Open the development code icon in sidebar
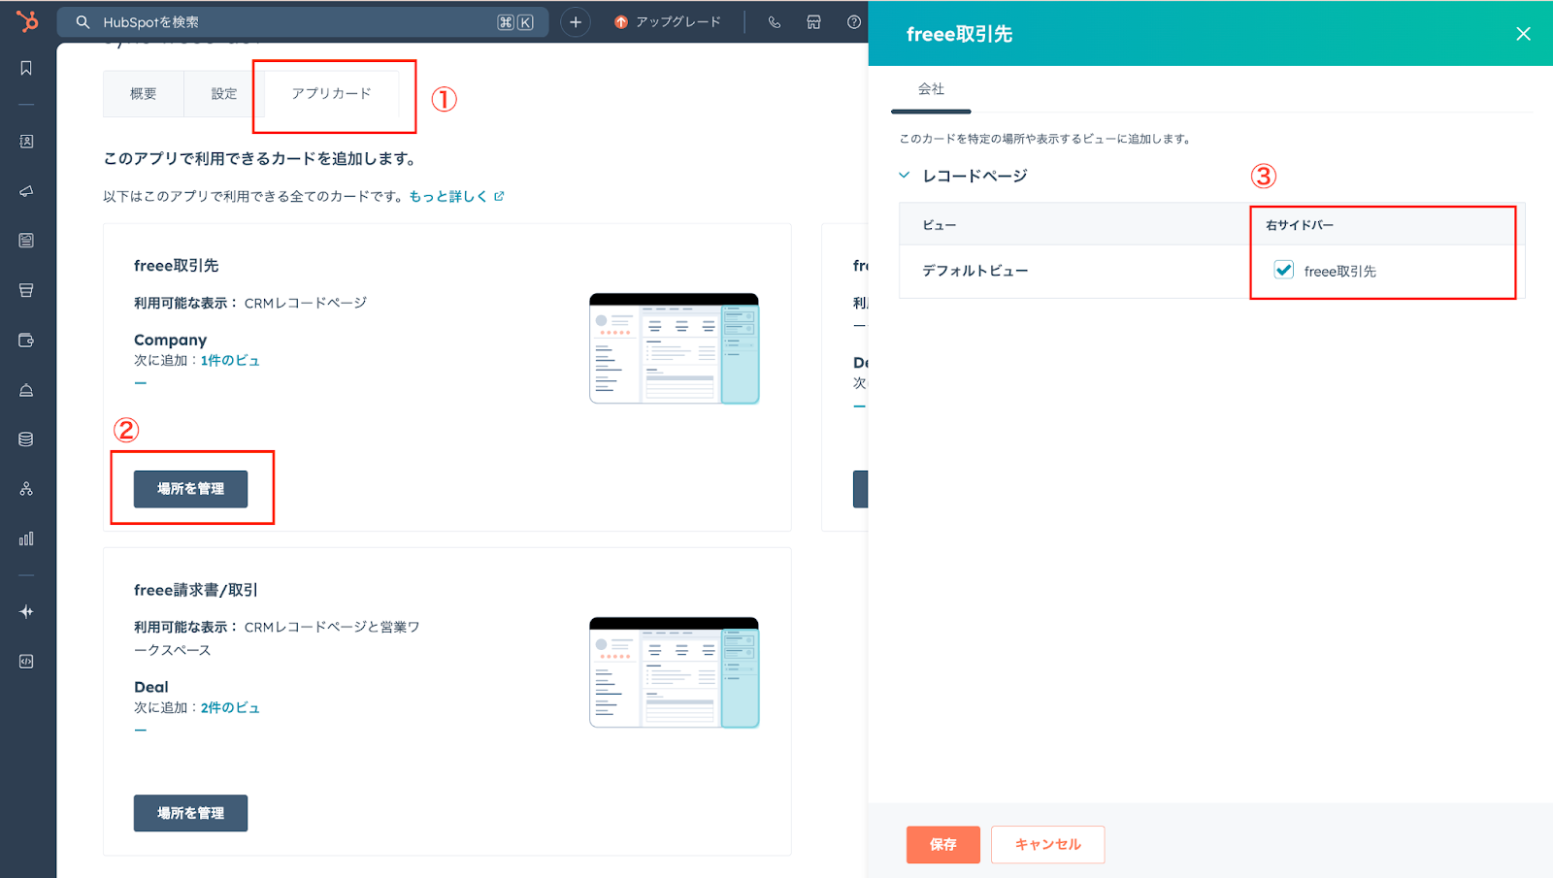Screen dimensions: 1553x878 coord(26,662)
